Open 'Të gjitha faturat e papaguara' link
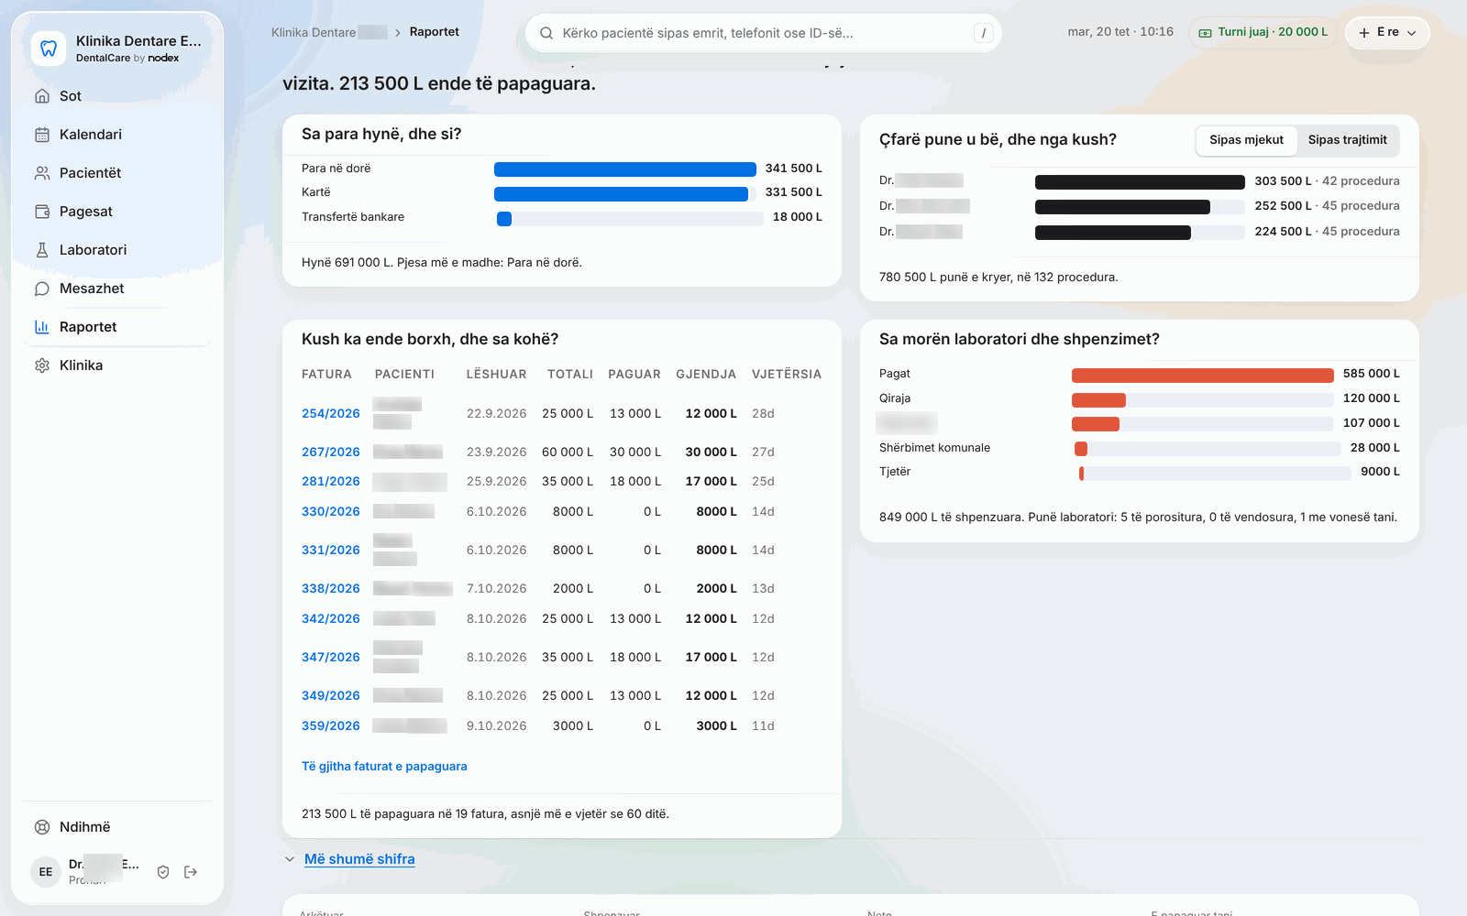The image size is (1467, 916). click(x=384, y=767)
